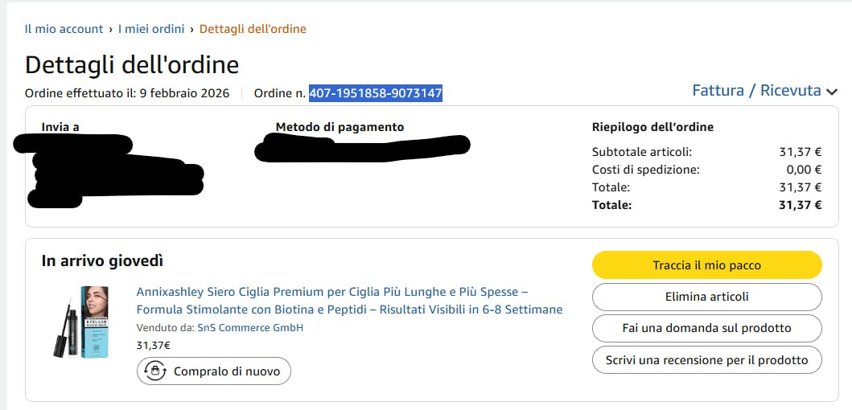Go to Il mio account breadcrumb
The image size is (852, 410).
[x=64, y=29]
